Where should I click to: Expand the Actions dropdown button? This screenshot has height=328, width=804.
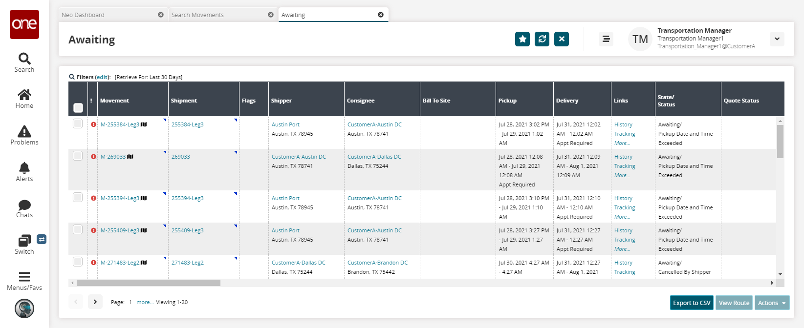point(772,303)
